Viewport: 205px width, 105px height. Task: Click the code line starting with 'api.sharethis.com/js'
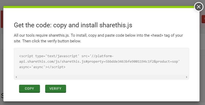coord(99,62)
